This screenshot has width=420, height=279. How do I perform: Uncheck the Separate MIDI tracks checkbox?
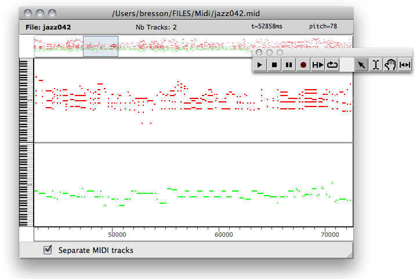click(x=48, y=249)
